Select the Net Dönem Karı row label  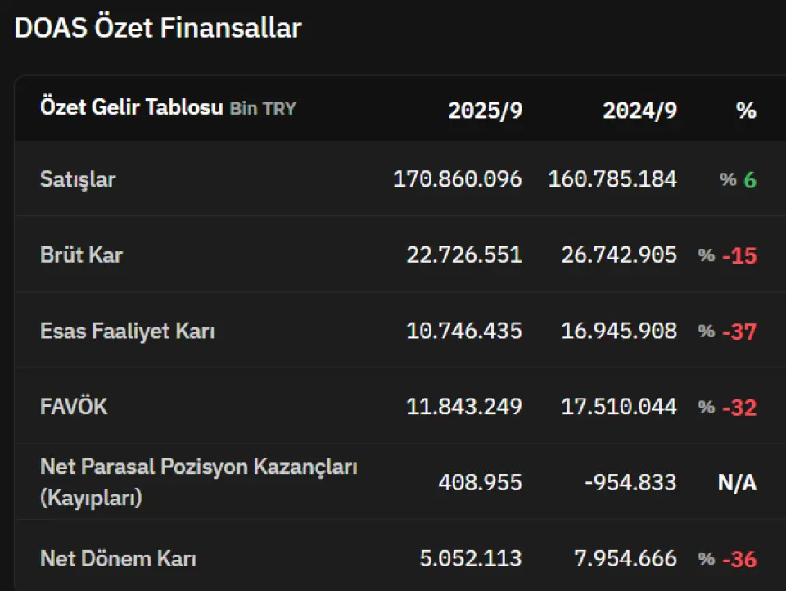point(118,558)
